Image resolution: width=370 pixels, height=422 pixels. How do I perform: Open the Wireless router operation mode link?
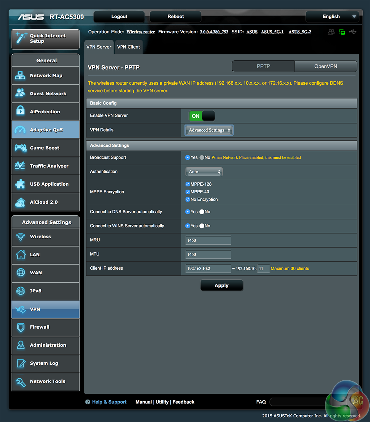141,32
